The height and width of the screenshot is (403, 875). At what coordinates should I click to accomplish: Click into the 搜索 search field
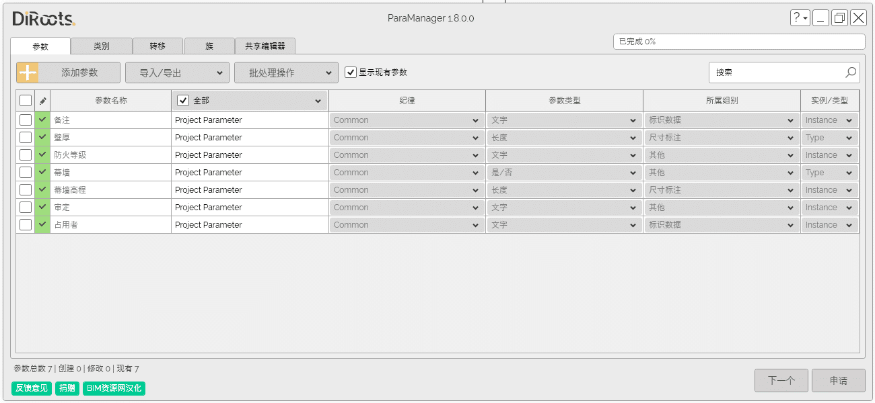[777, 73]
